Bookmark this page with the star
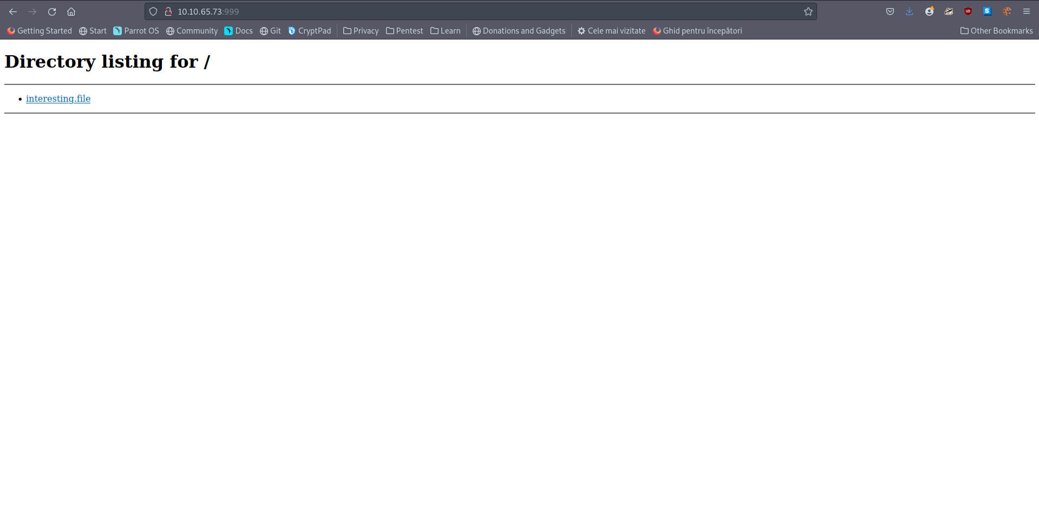This screenshot has height=518, width=1039. pos(808,11)
